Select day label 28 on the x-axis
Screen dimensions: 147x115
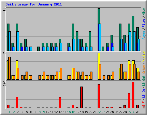[125, 112]
